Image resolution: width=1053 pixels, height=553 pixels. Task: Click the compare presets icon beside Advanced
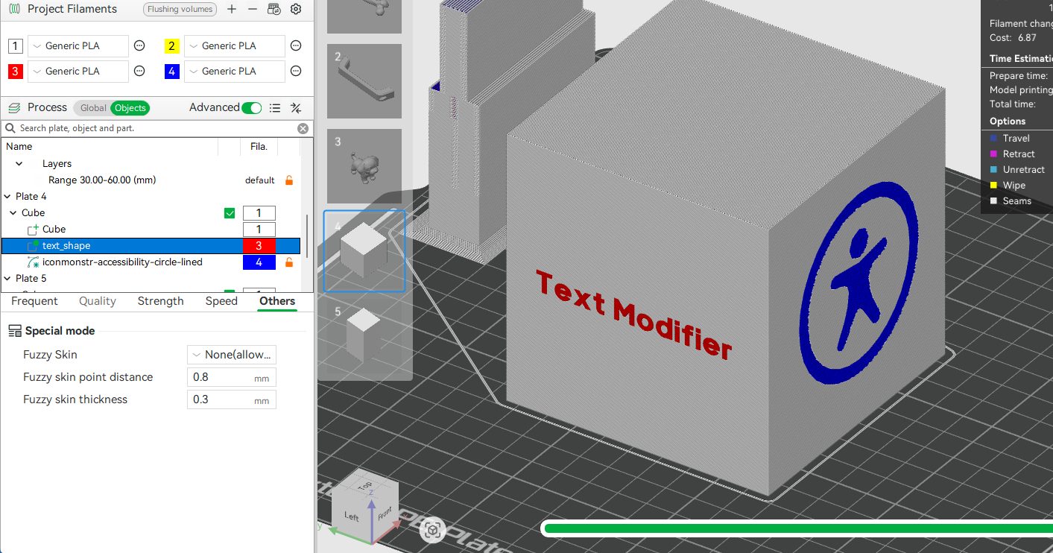[x=296, y=108]
